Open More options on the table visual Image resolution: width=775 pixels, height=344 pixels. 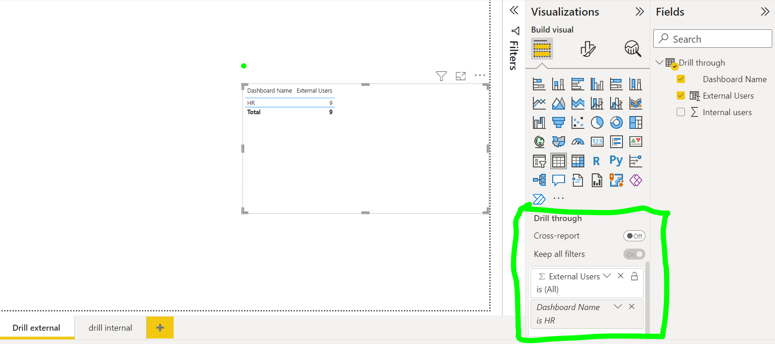[x=480, y=75]
